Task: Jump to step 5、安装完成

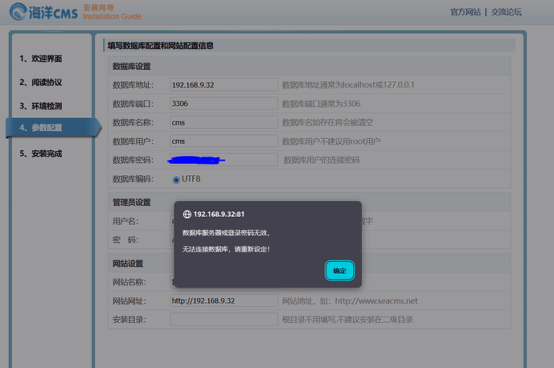Action: 41,153
